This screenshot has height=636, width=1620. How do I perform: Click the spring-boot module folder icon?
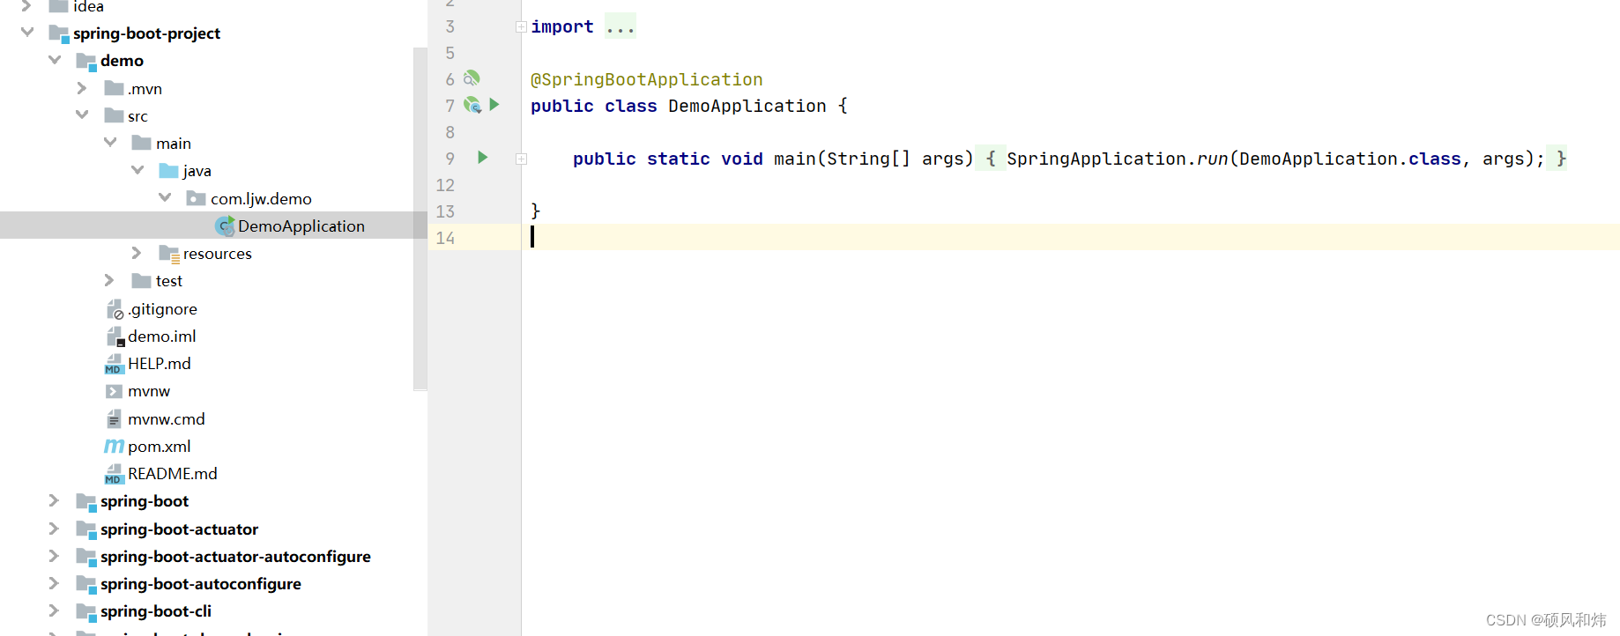pos(86,501)
